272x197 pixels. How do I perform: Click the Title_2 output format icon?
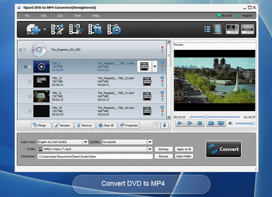click(144, 66)
